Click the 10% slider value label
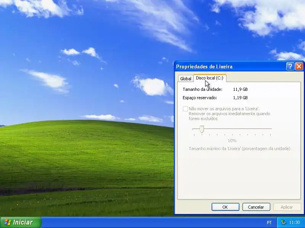305x228 pixels. pyautogui.click(x=232, y=141)
